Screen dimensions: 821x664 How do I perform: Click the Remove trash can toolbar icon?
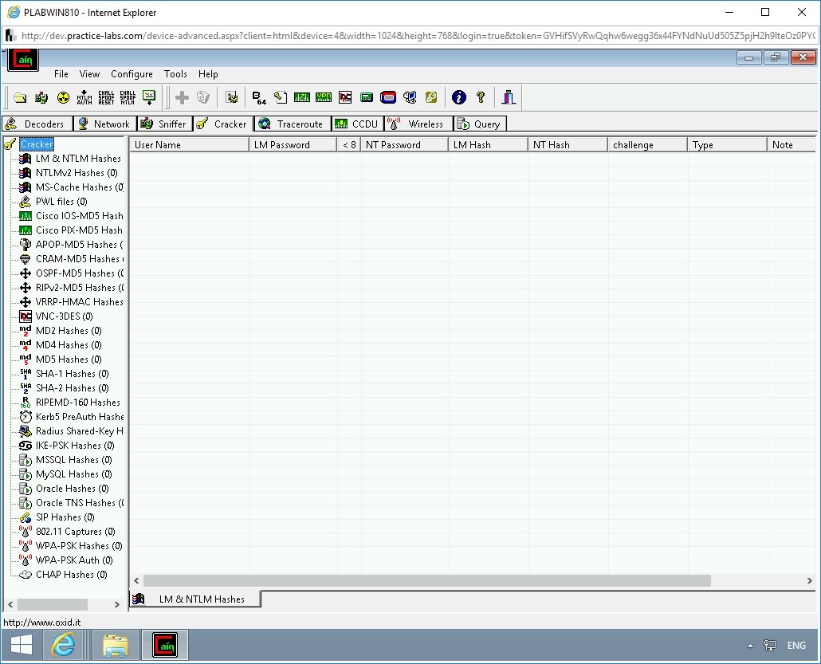click(x=204, y=97)
